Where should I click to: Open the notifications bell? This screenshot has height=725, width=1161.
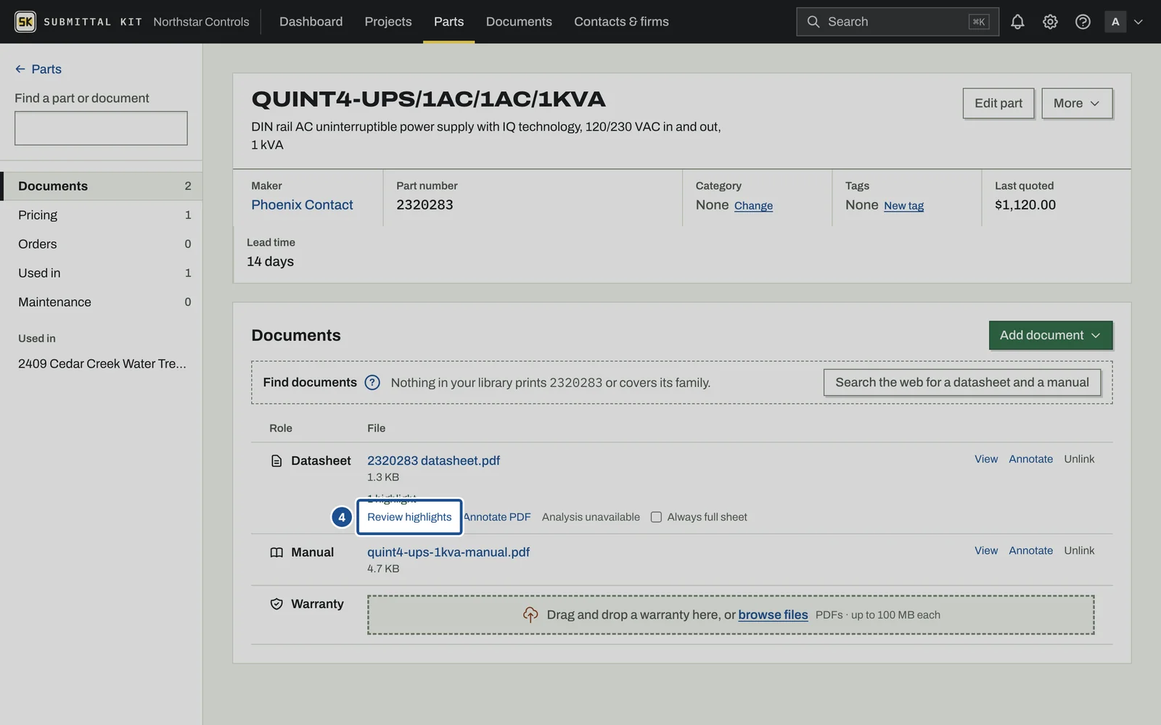(1017, 22)
